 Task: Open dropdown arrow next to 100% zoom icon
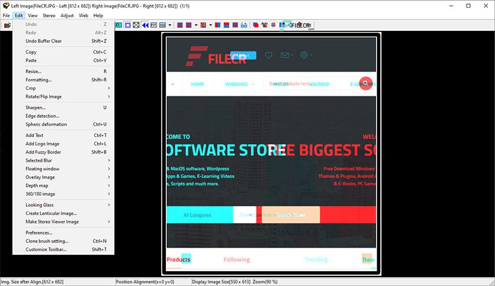coord(170,25)
